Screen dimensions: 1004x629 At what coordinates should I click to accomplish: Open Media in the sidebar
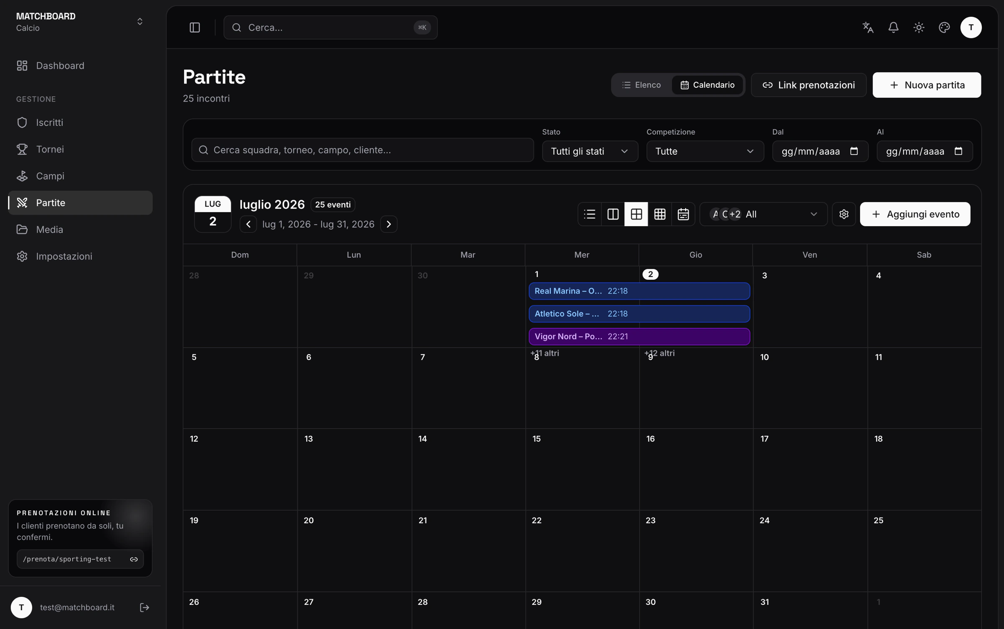(80, 230)
